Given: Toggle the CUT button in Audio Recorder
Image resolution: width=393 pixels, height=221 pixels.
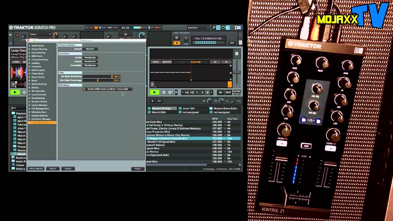Looking at the screenshot, I should (x=232, y=43).
